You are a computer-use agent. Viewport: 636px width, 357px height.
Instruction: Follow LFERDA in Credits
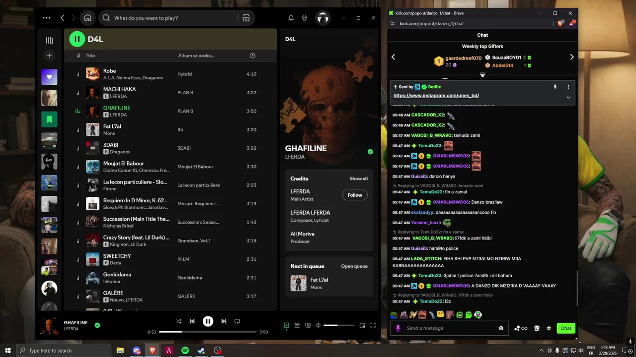(355, 195)
